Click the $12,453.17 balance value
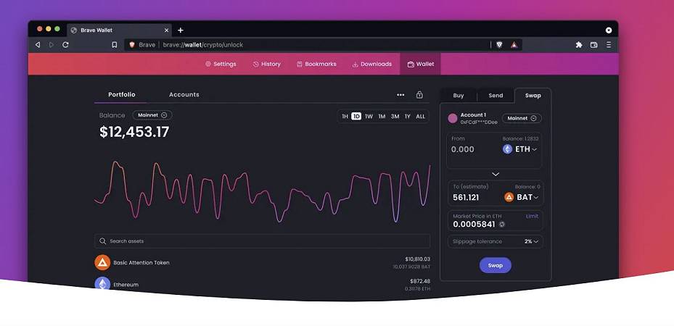The height and width of the screenshot is (326, 674). click(134, 132)
